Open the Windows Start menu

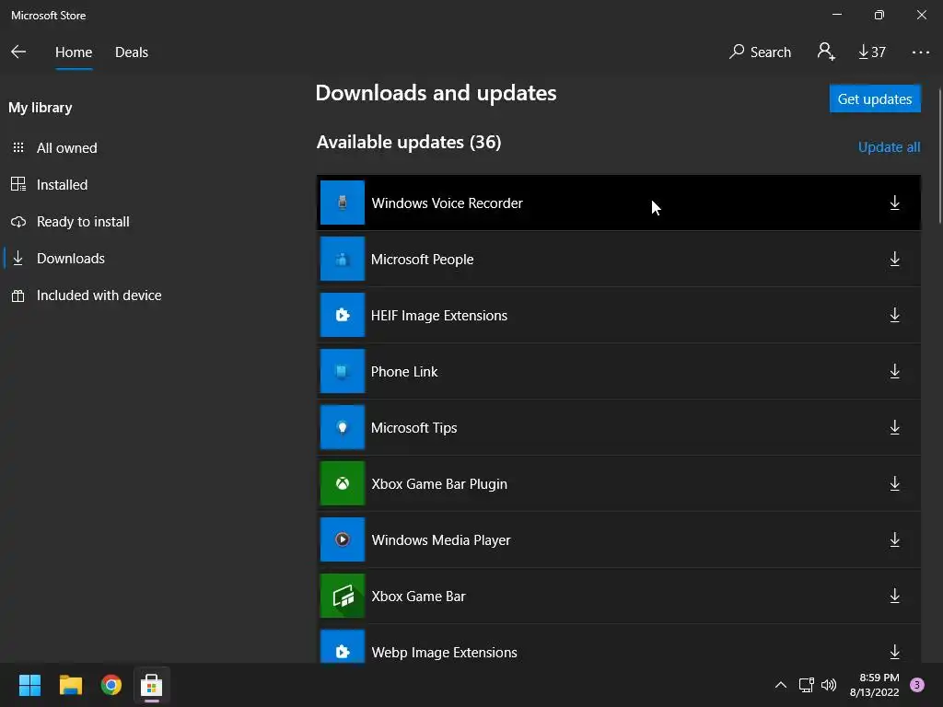pyautogui.click(x=29, y=685)
